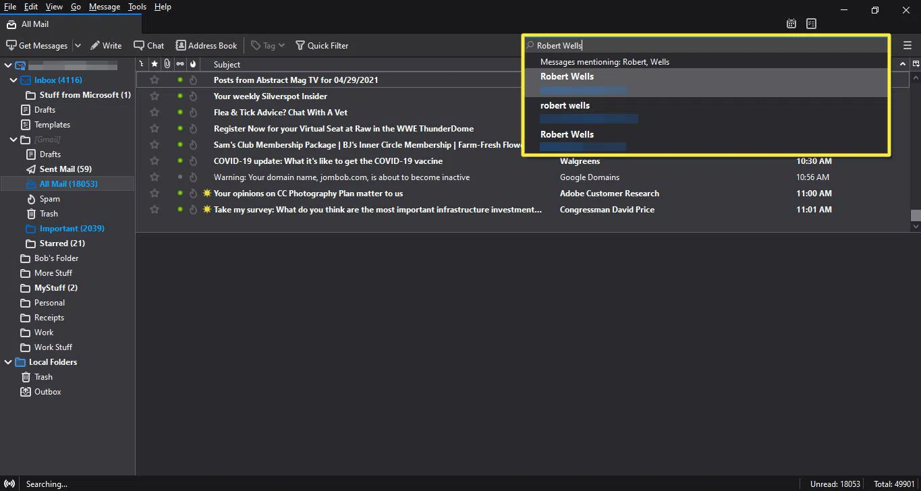This screenshot has width=921, height=491.
Task: Open the hamburger application menu
Action: pos(908,45)
